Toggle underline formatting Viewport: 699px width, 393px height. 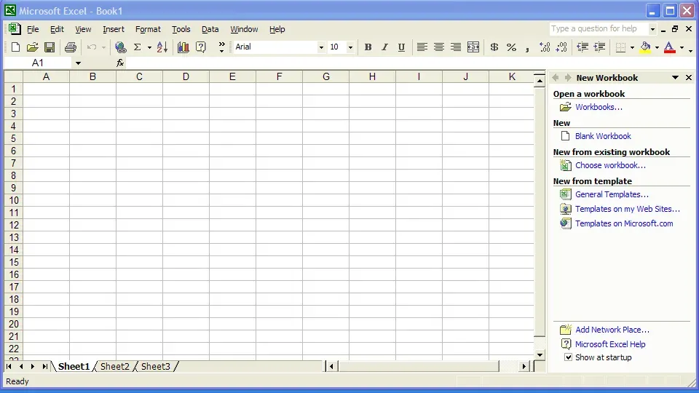tap(401, 47)
